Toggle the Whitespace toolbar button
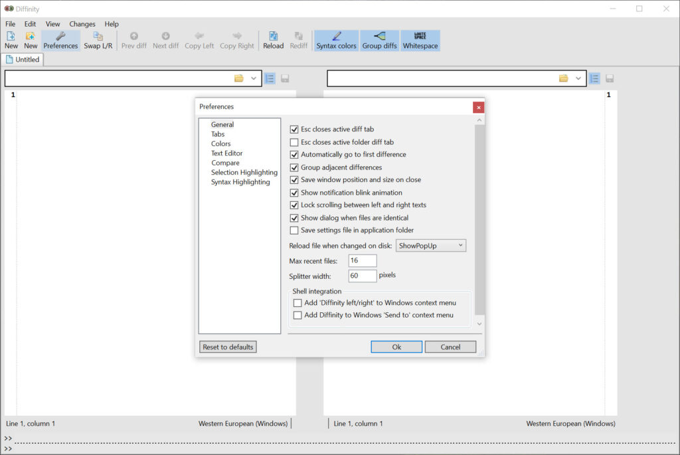Viewport: 680px width, 455px height. 420,41
